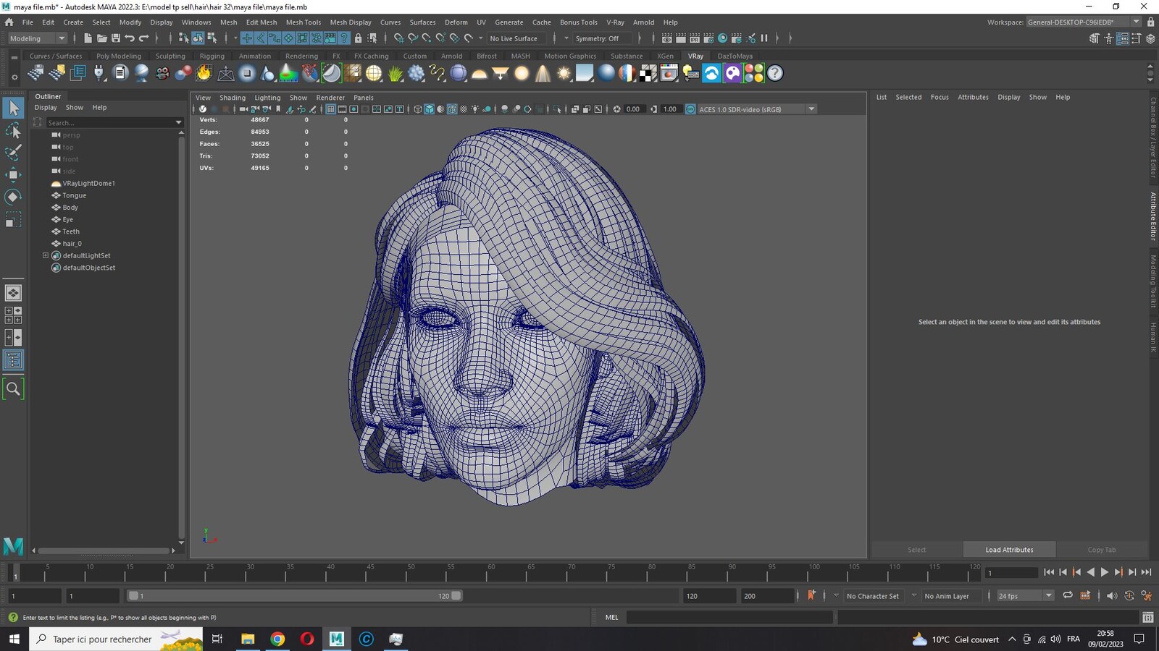Toggle audio mute on timeline
The width and height of the screenshot is (1159, 651).
click(1112, 595)
